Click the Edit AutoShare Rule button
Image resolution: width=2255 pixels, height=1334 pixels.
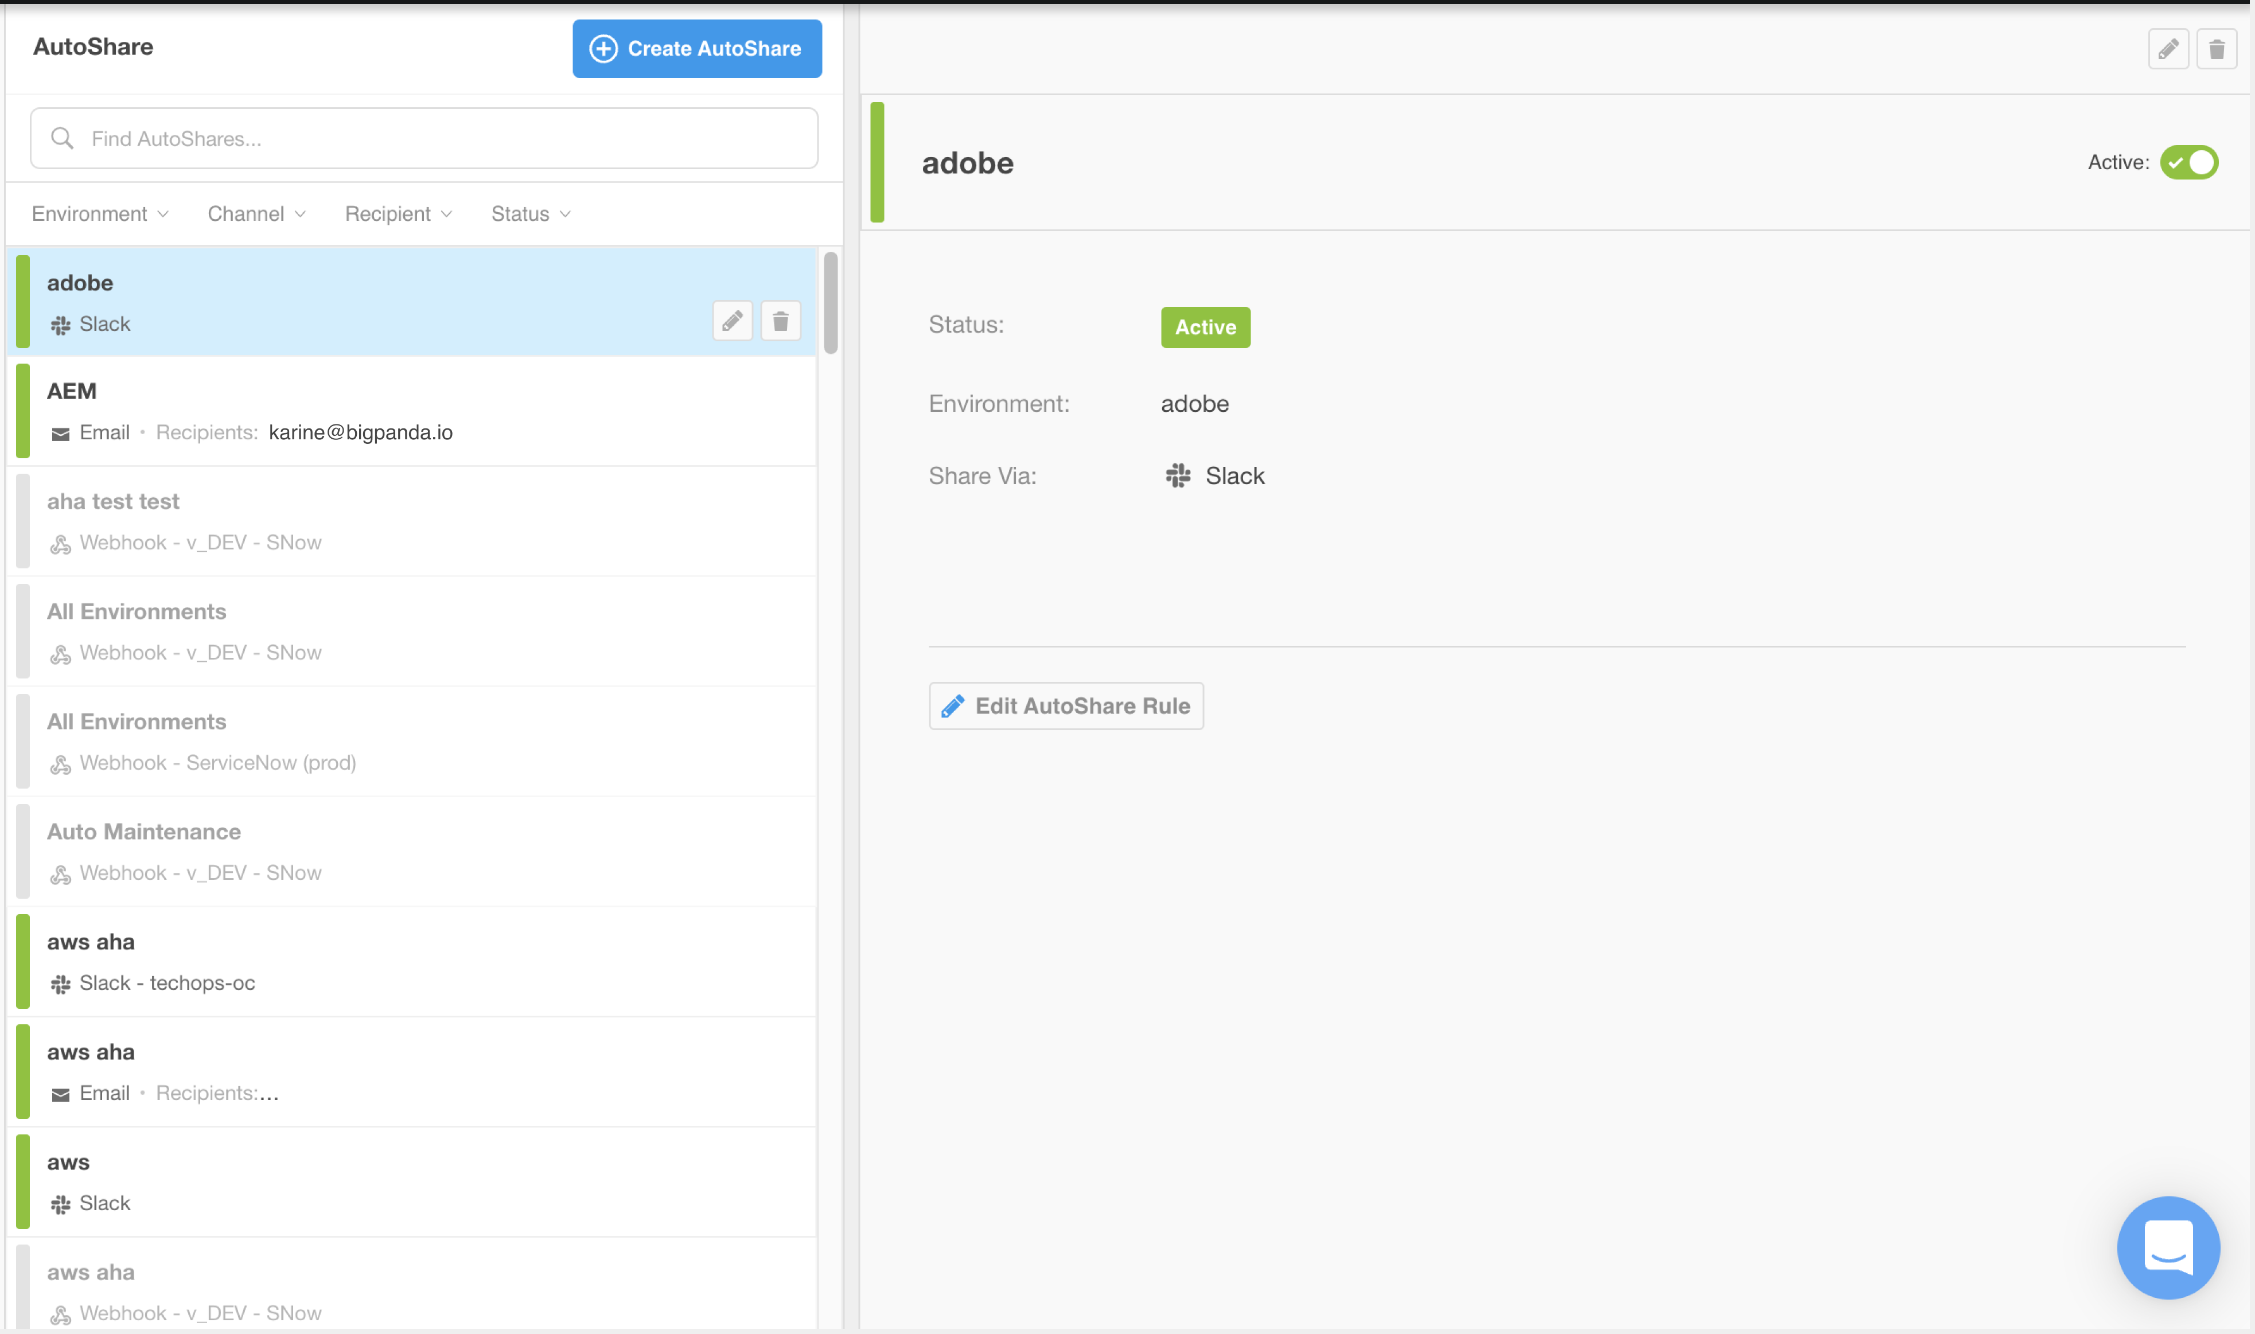[x=1065, y=705]
